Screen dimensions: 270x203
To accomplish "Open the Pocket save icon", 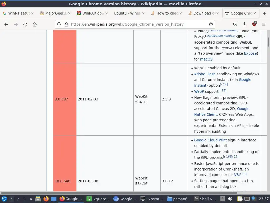I will point(235,24).
